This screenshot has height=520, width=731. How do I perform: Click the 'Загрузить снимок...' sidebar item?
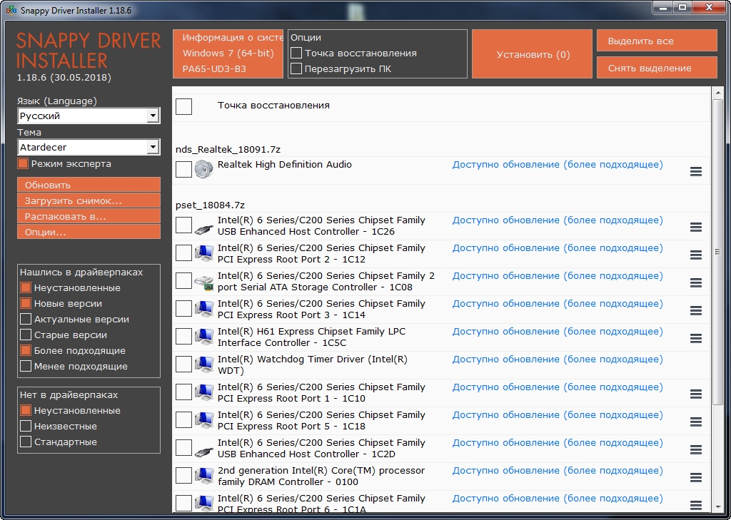tap(89, 200)
